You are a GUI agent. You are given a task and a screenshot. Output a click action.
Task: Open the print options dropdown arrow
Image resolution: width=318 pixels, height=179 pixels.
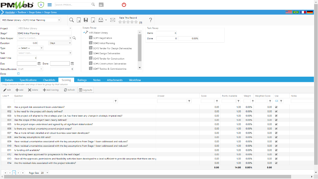tap(106, 20)
